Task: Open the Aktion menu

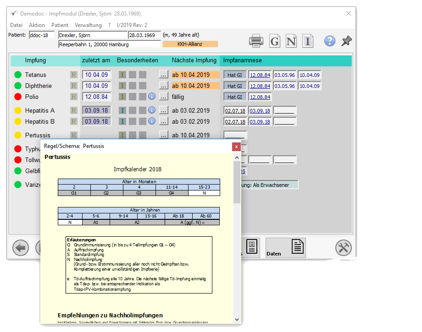Action: pos(37,25)
